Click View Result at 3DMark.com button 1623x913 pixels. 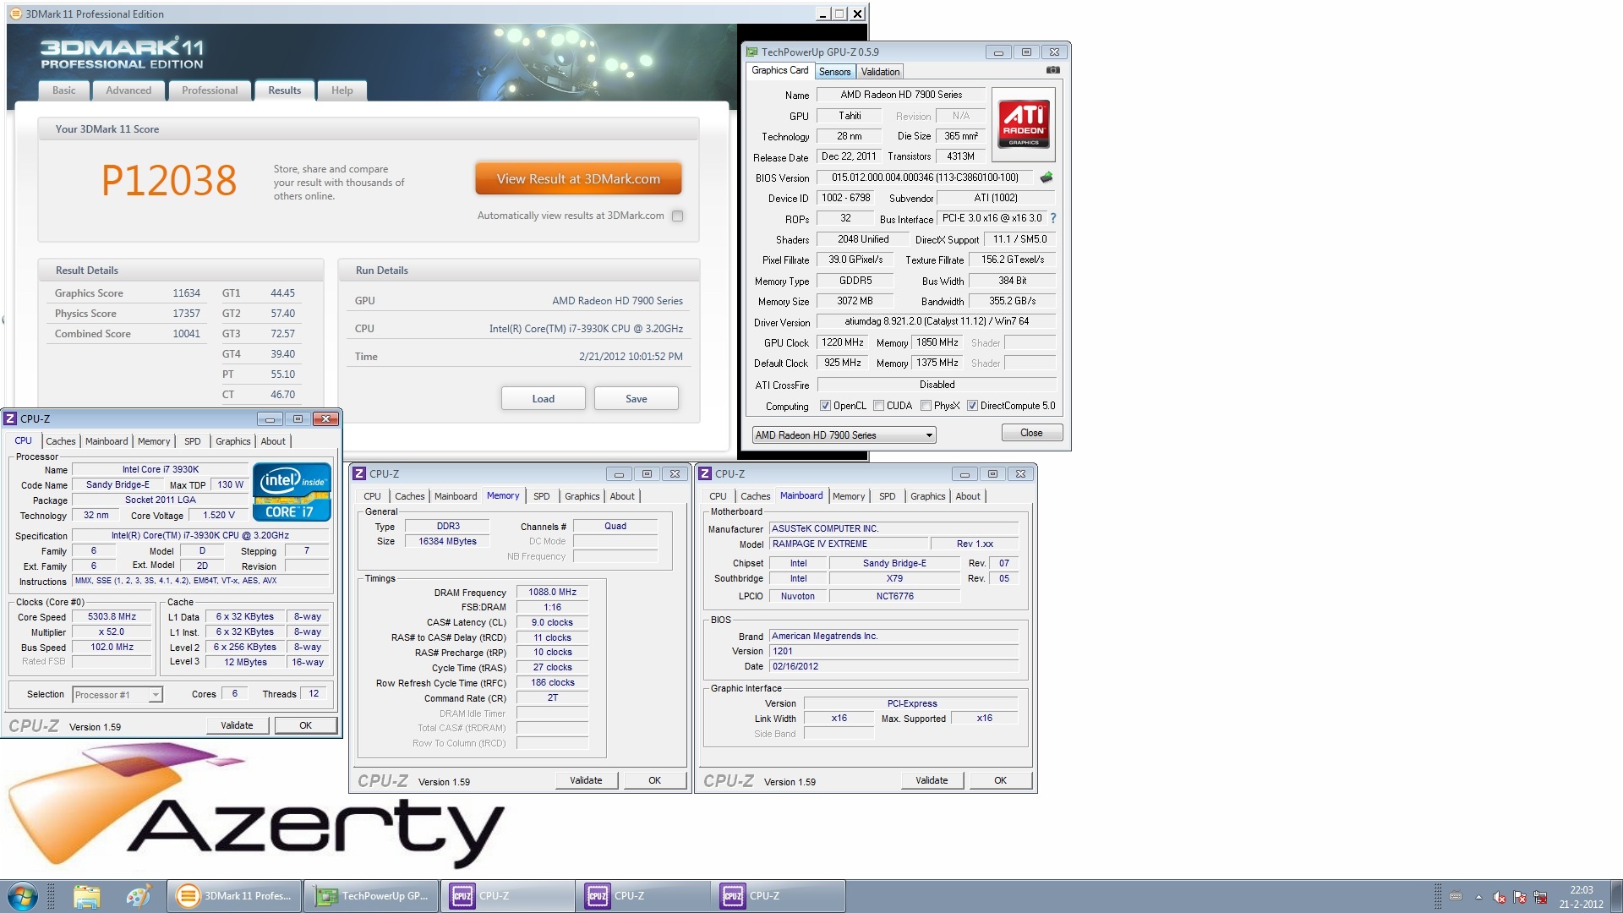point(578,179)
